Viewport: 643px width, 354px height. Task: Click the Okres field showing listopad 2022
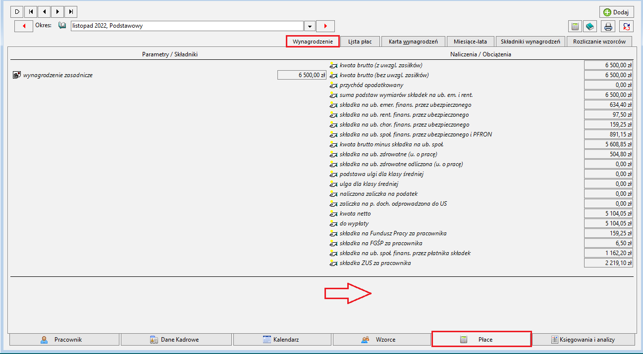[x=187, y=26]
